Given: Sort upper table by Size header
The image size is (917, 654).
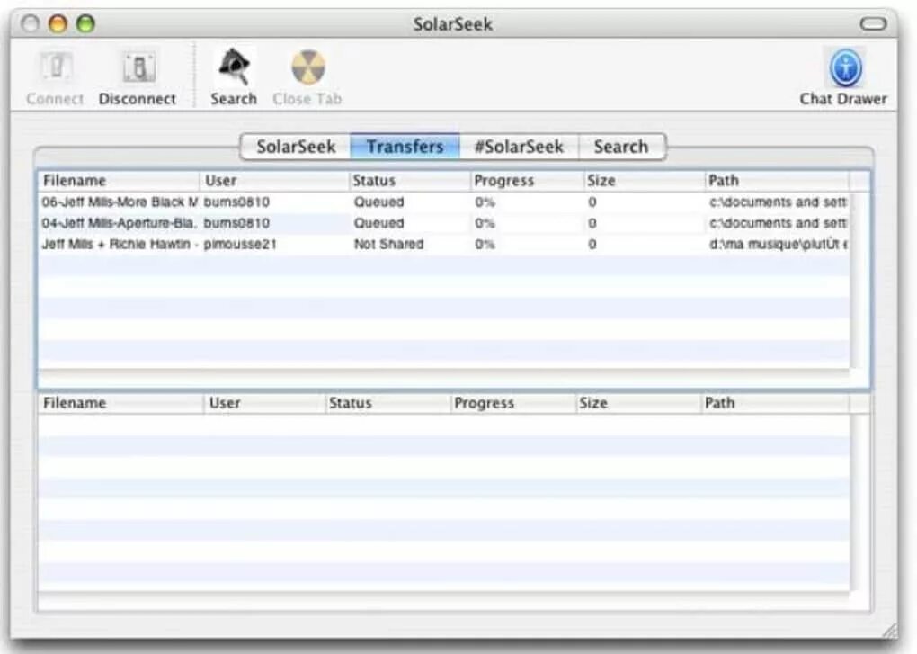Looking at the screenshot, I should tap(645, 181).
